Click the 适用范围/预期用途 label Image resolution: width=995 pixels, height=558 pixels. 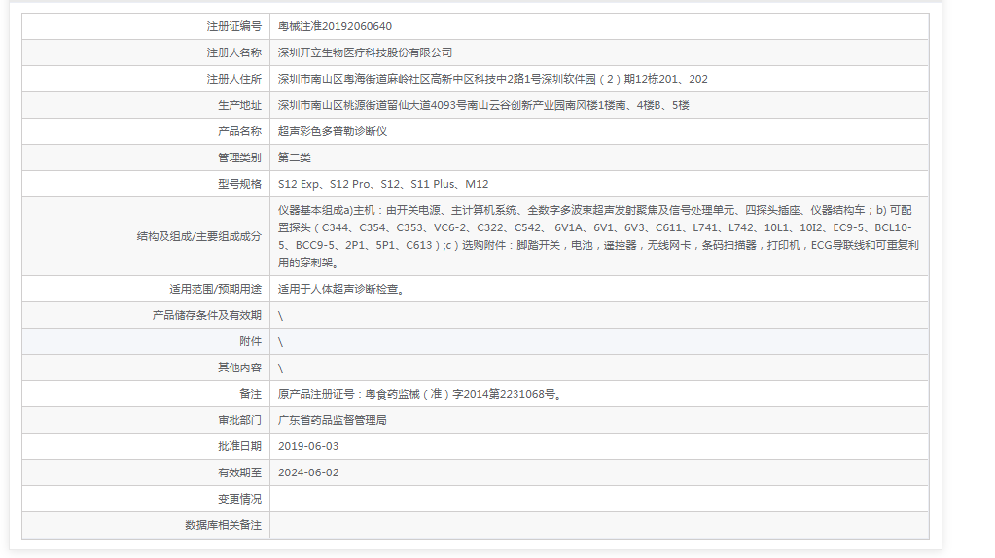215,289
